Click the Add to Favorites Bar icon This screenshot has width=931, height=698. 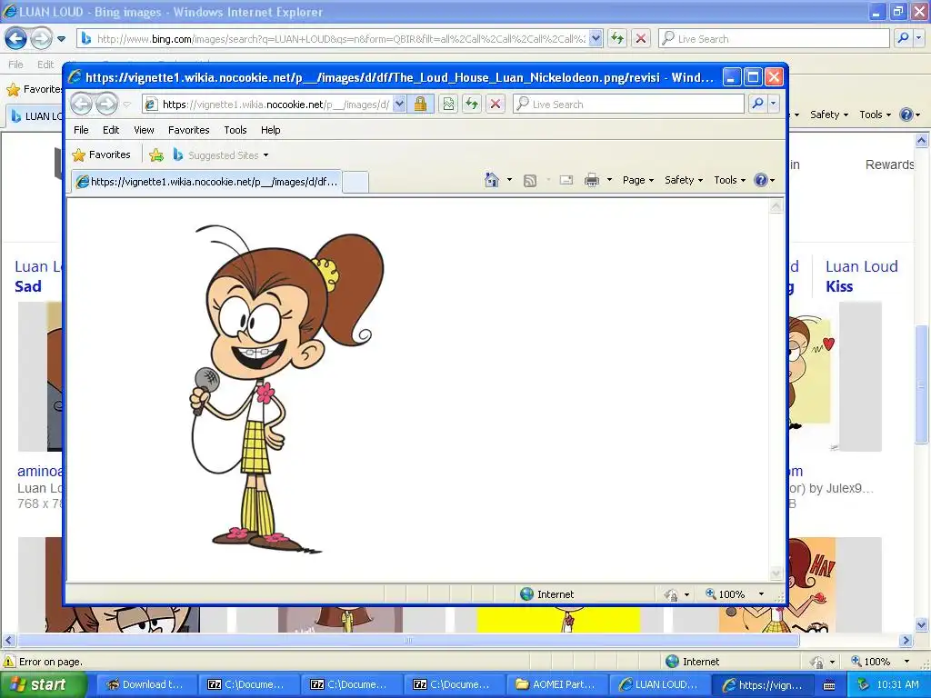pos(156,155)
